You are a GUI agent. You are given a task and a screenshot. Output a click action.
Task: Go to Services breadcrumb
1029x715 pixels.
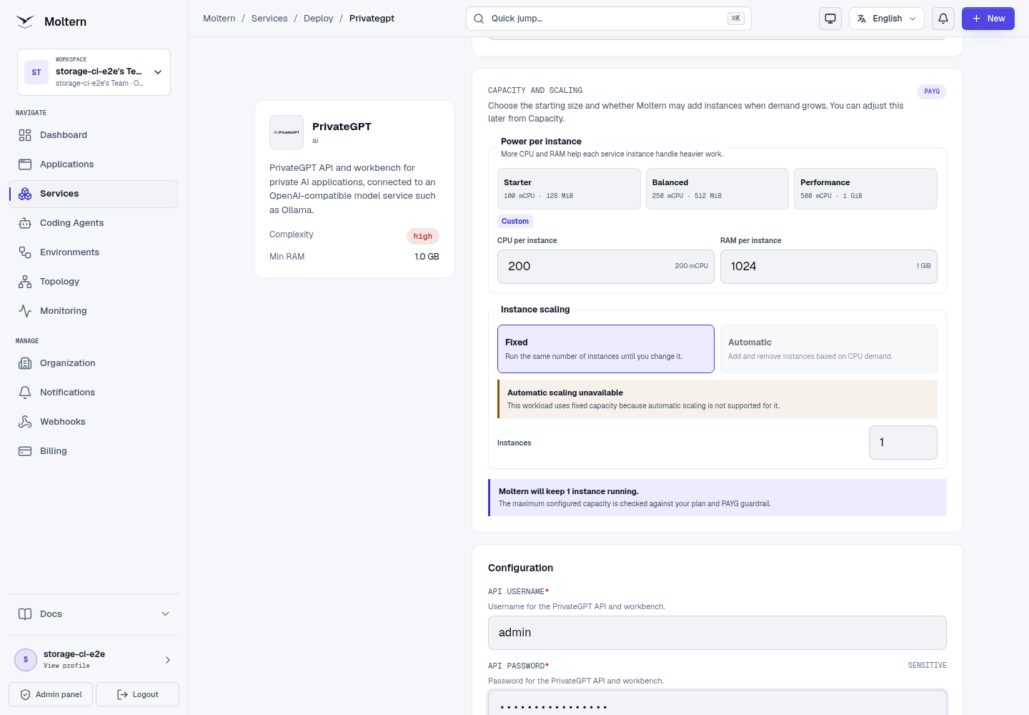click(x=269, y=19)
